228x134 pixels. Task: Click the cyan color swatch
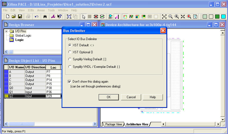[223, 17]
